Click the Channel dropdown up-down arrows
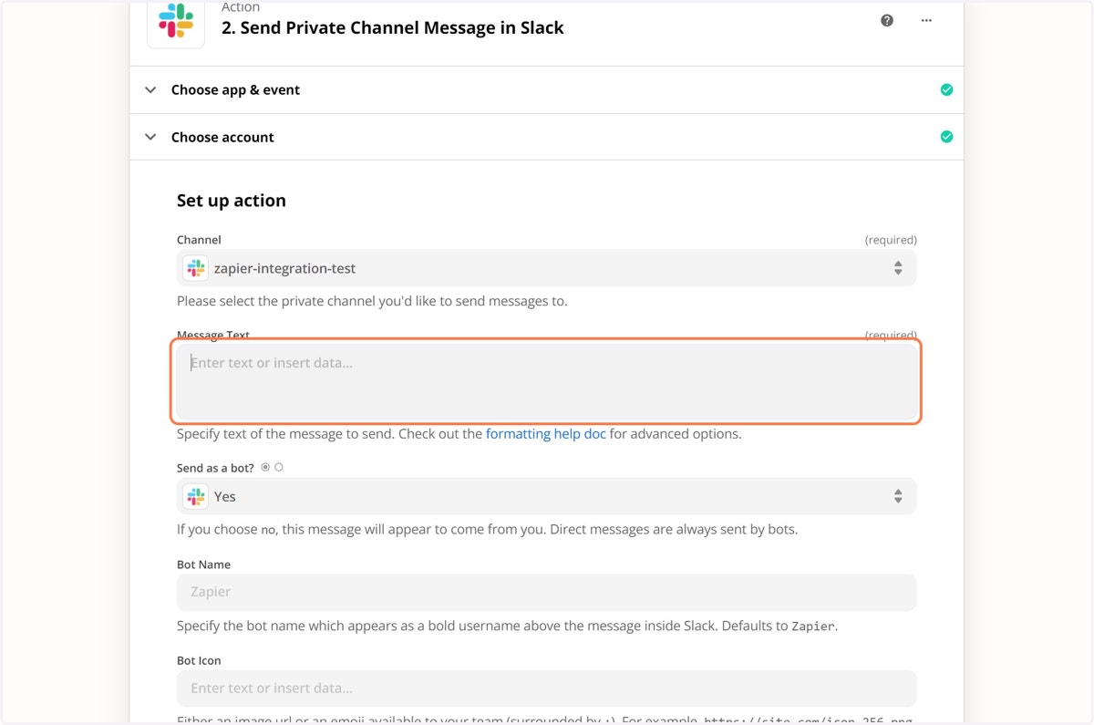Screen dimensions: 1094x725 pos(898,268)
